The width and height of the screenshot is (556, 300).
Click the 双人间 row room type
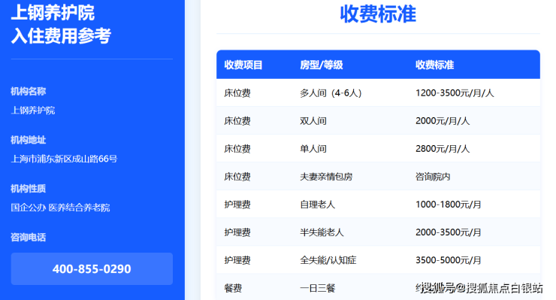coord(313,121)
